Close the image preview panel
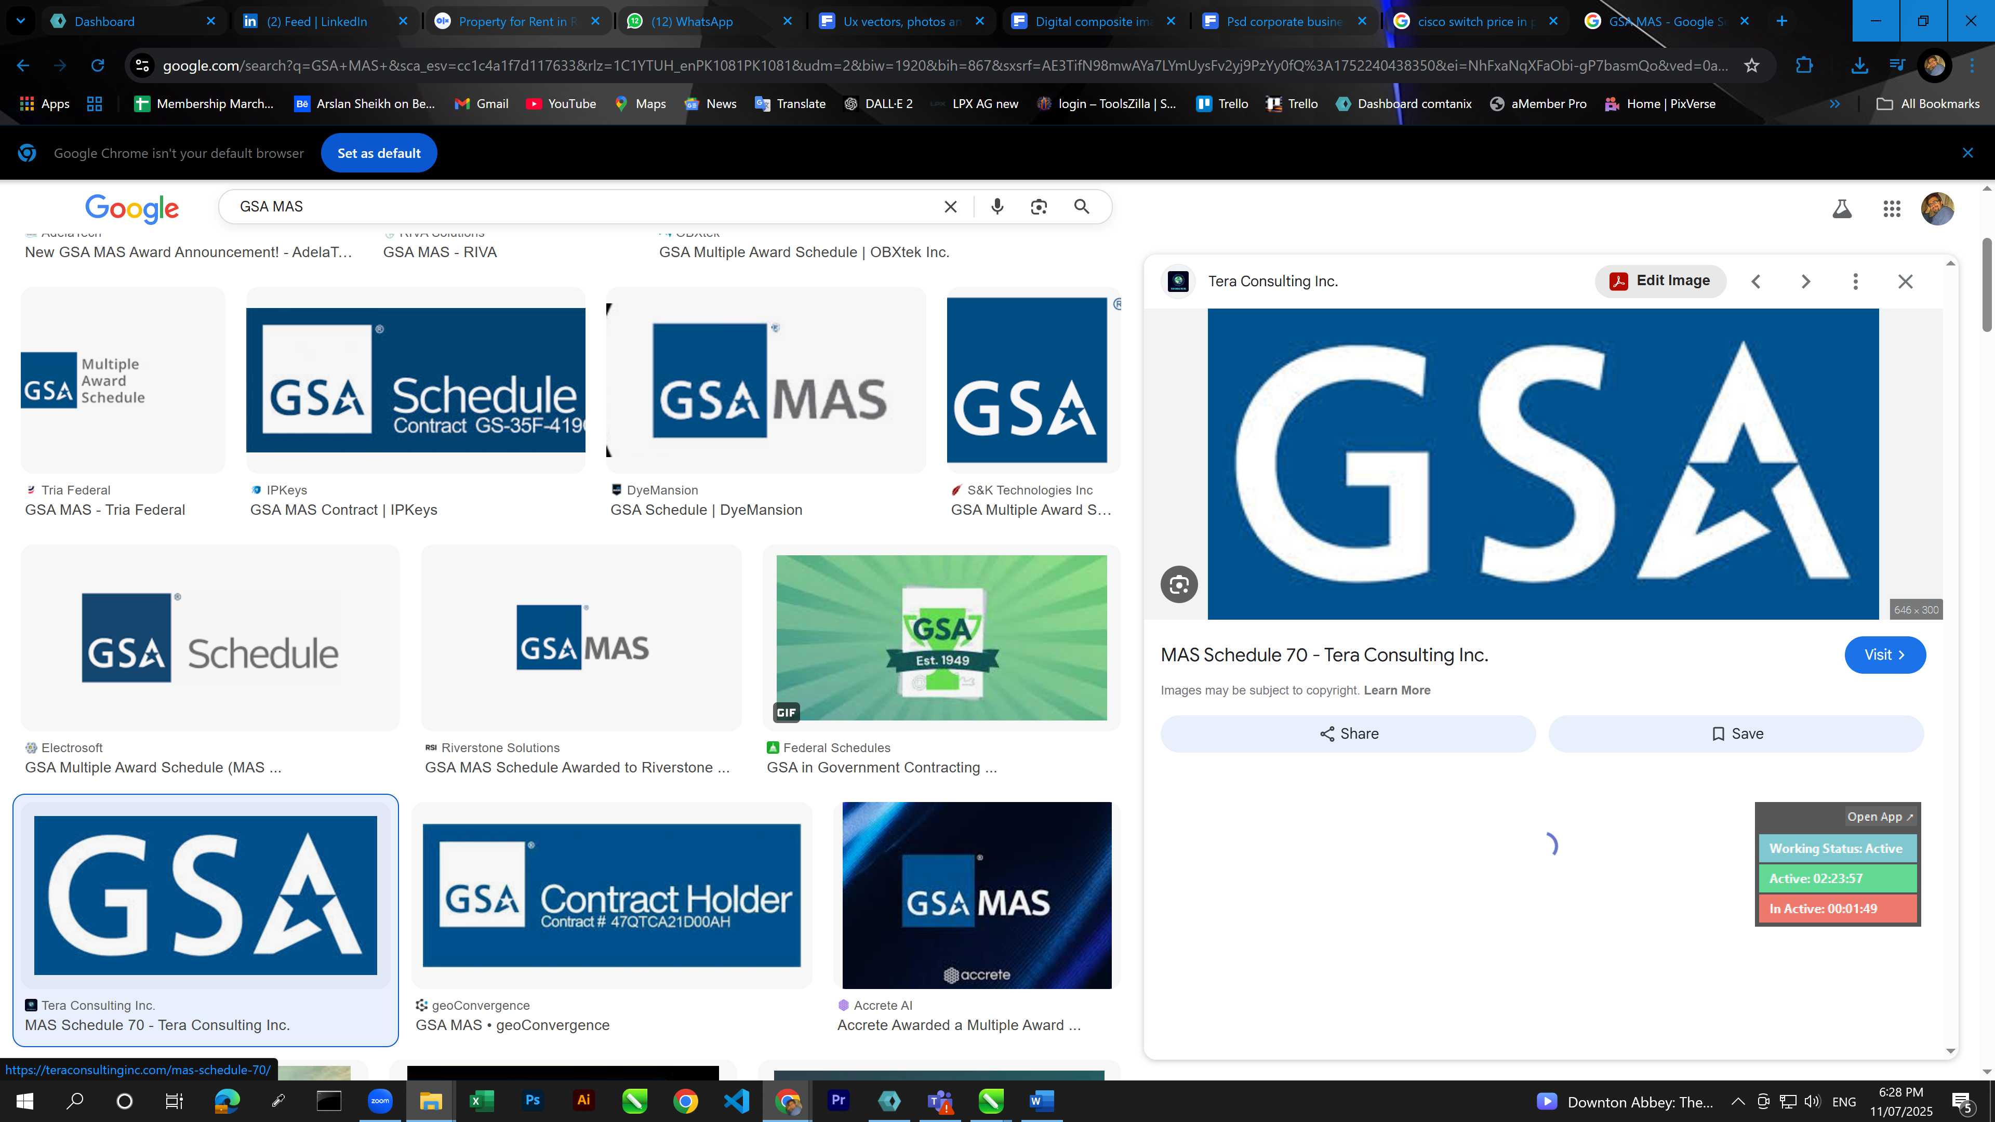 (1906, 282)
